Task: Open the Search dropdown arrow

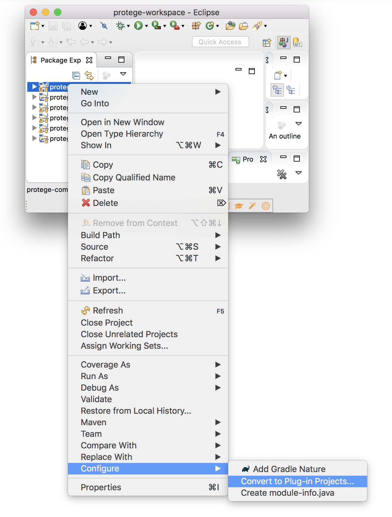Action: [x=265, y=26]
